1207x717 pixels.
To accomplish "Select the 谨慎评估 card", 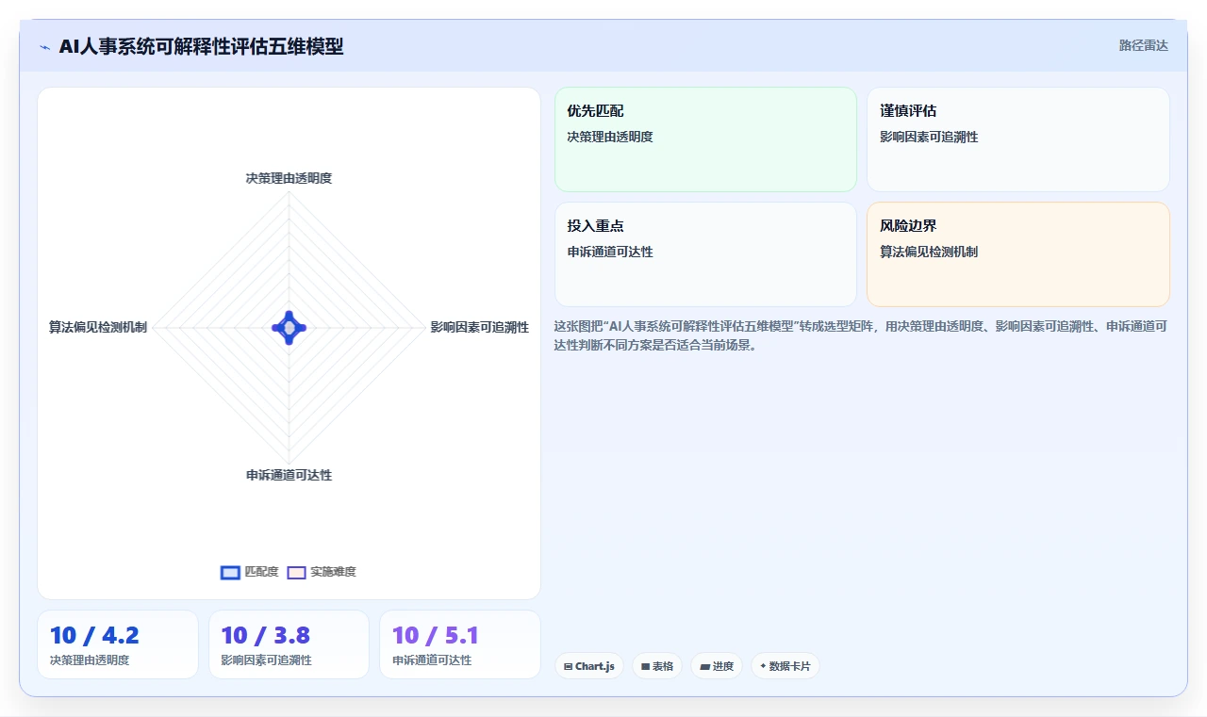I will coord(1018,139).
